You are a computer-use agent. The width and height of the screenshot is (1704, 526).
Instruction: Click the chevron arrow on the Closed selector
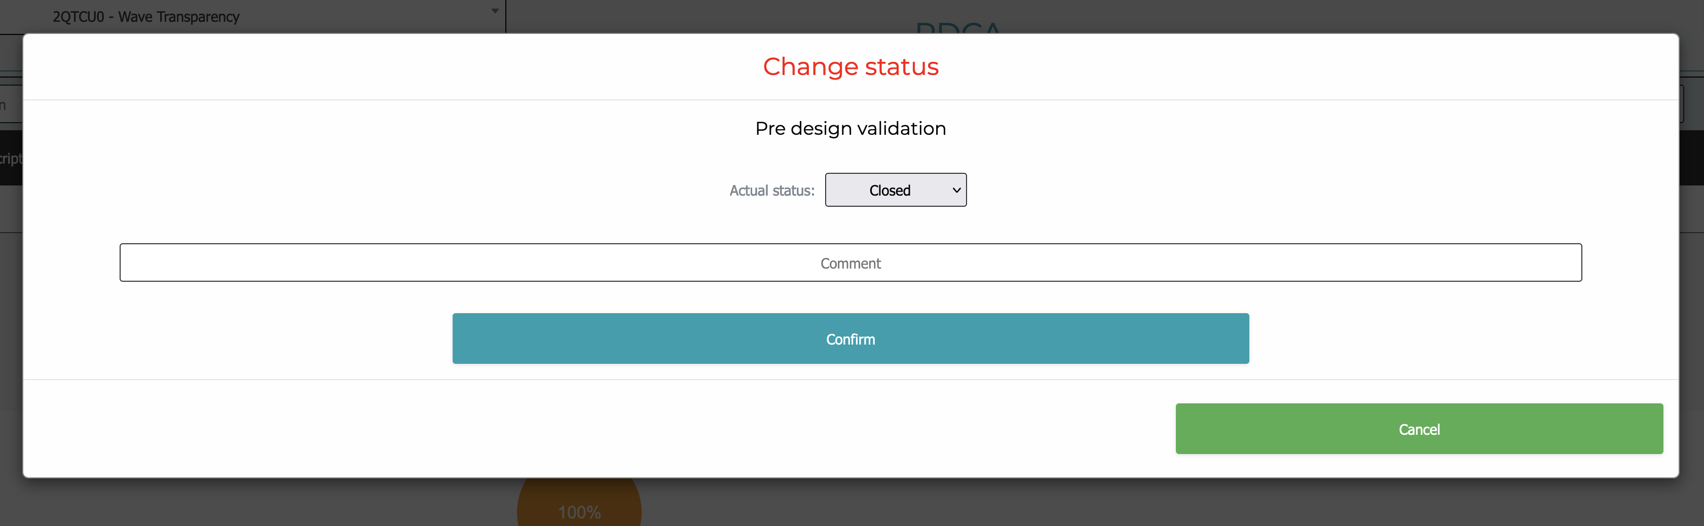956,190
